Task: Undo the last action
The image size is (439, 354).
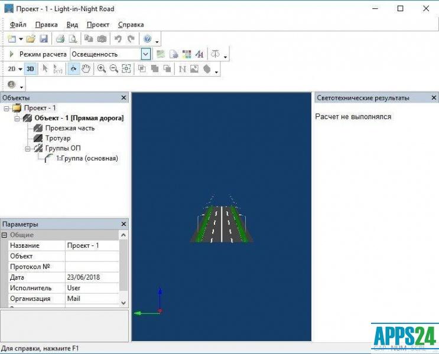Action: (118, 38)
